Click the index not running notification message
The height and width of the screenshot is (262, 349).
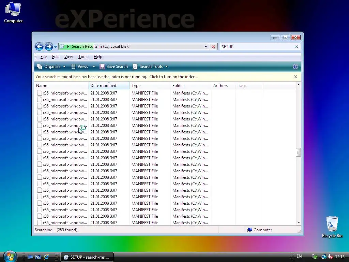pyautogui.click(x=117, y=77)
